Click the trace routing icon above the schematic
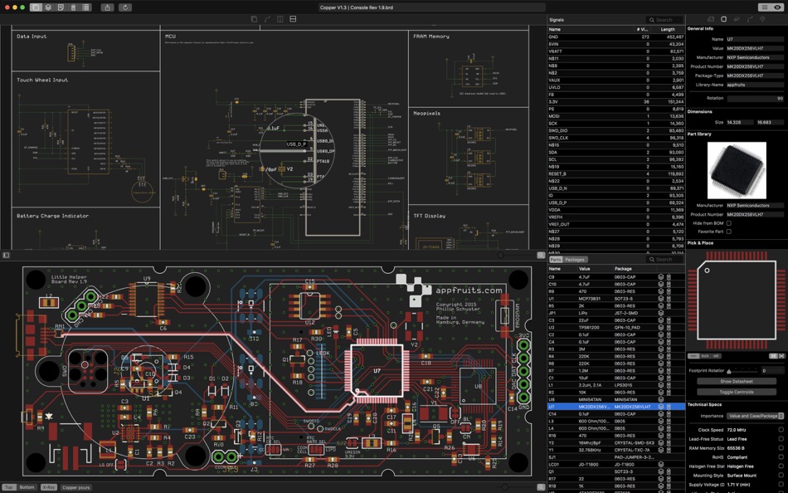Screen dimensions: 788x493 (267, 18)
